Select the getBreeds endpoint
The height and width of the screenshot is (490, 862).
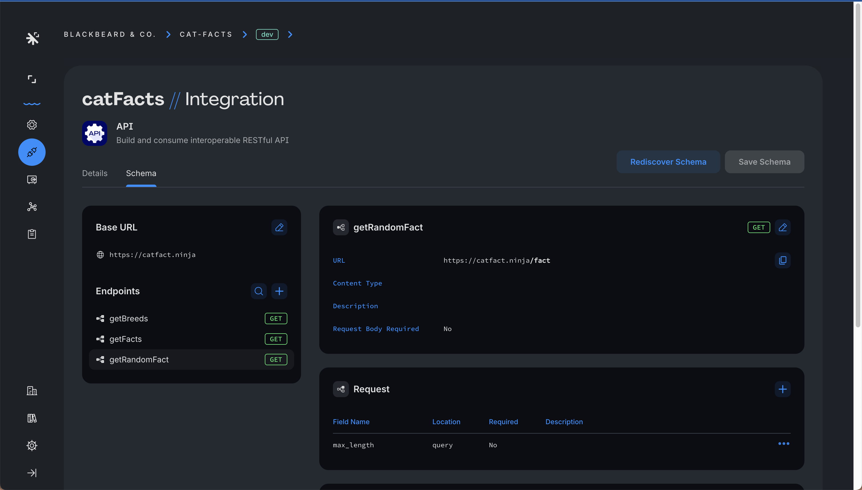[191, 319]
